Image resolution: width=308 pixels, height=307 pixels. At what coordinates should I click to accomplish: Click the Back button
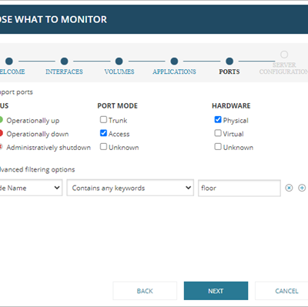(145, 291)
